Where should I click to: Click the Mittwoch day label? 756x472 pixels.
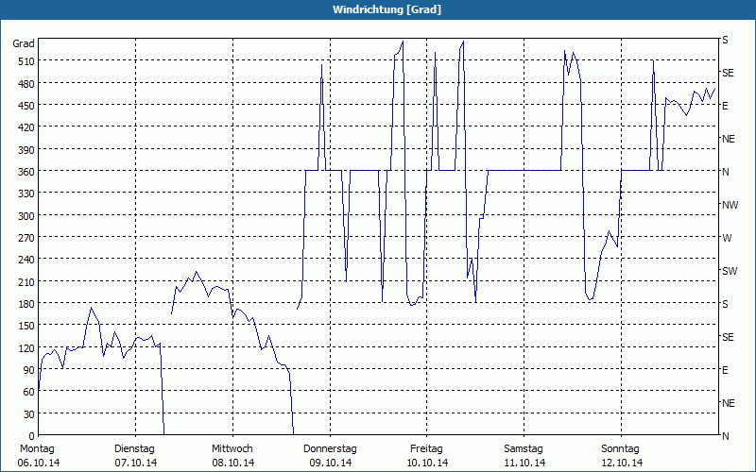click(x=232, y=449)
